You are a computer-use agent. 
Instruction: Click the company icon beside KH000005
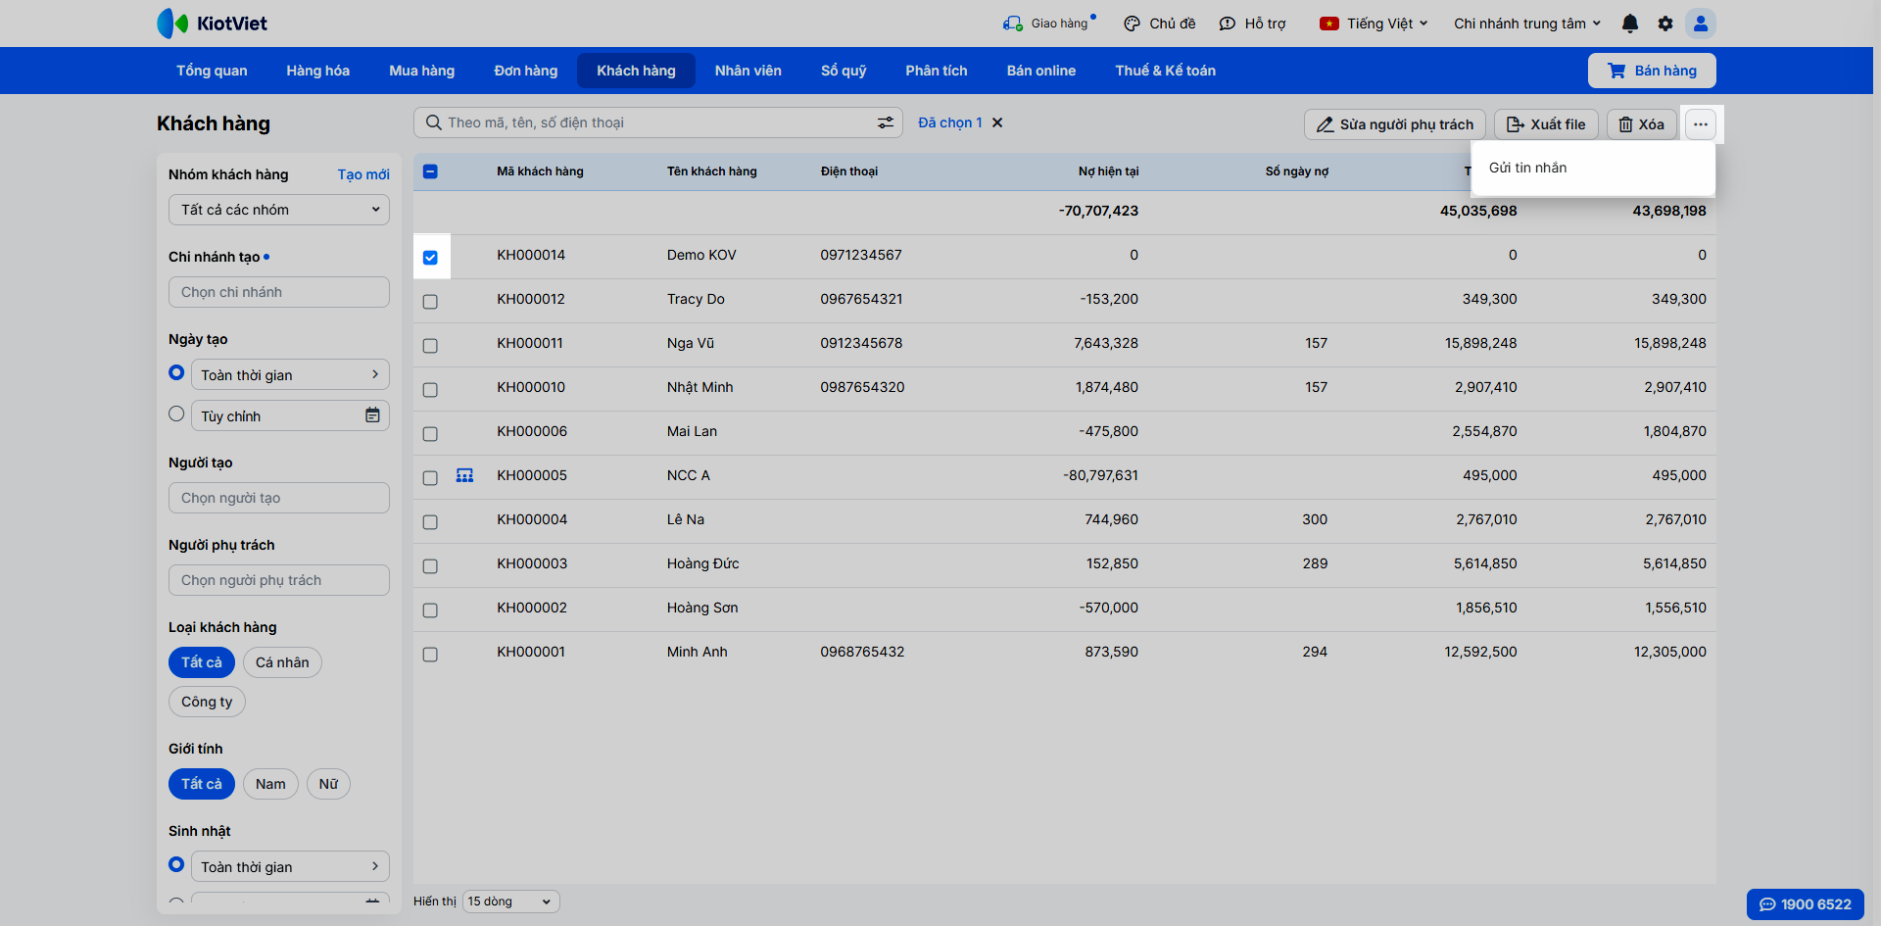point(464,475)
